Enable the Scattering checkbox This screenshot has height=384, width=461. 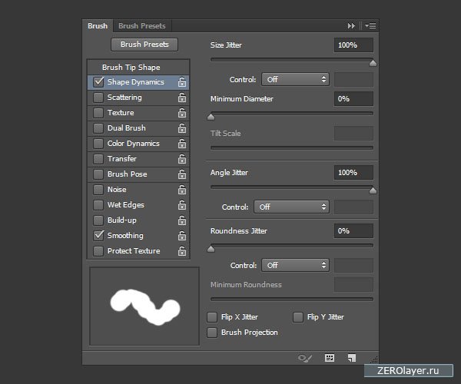pos(98,98)
